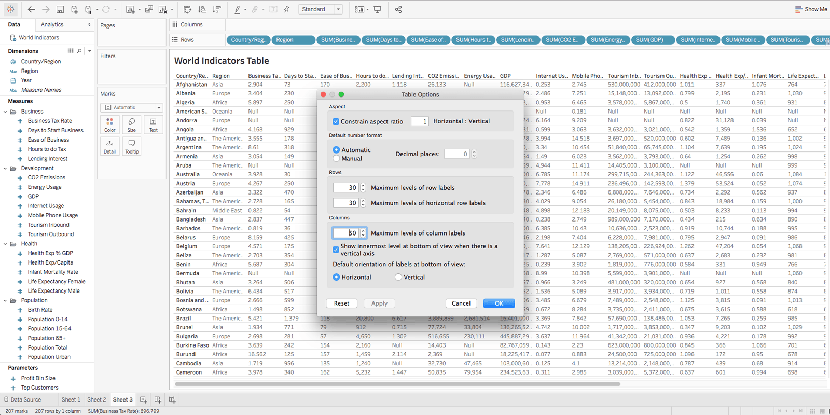This screenshot has height=415, width=830.
Task: Switch to Sheet 2 tab
Action: coord(96,399)
